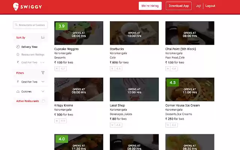This screenshot has height=150, width=240.
Task: Click the ₹ 80 for two text
Action: coord(118,119)
